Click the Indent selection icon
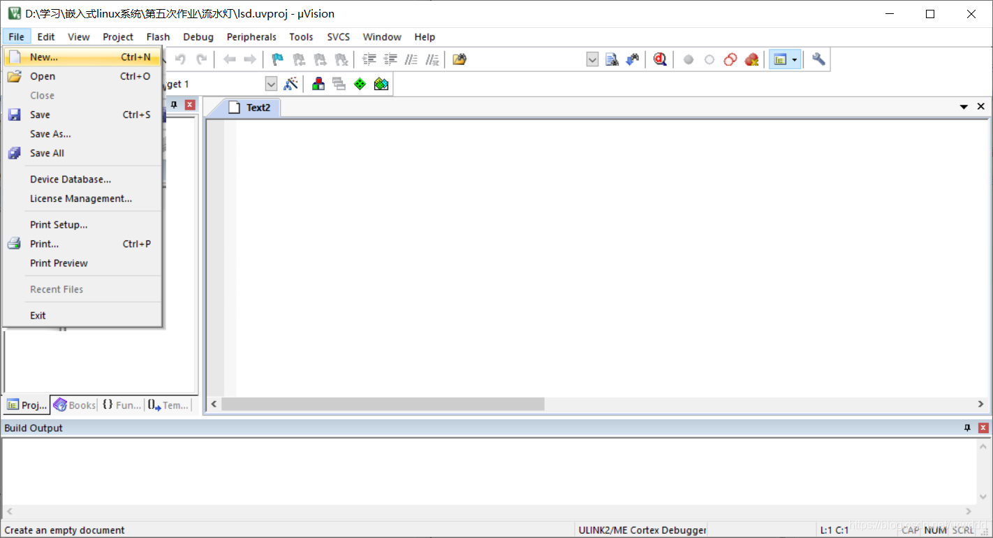Screen dimensions: 993x538 (369, 59)
